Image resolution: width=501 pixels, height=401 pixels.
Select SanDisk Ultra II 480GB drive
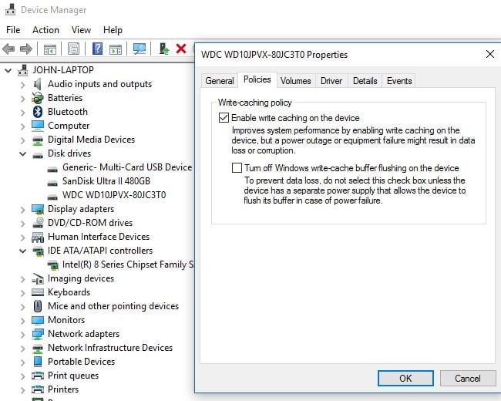pyautogui.click(x=106, y=181)
